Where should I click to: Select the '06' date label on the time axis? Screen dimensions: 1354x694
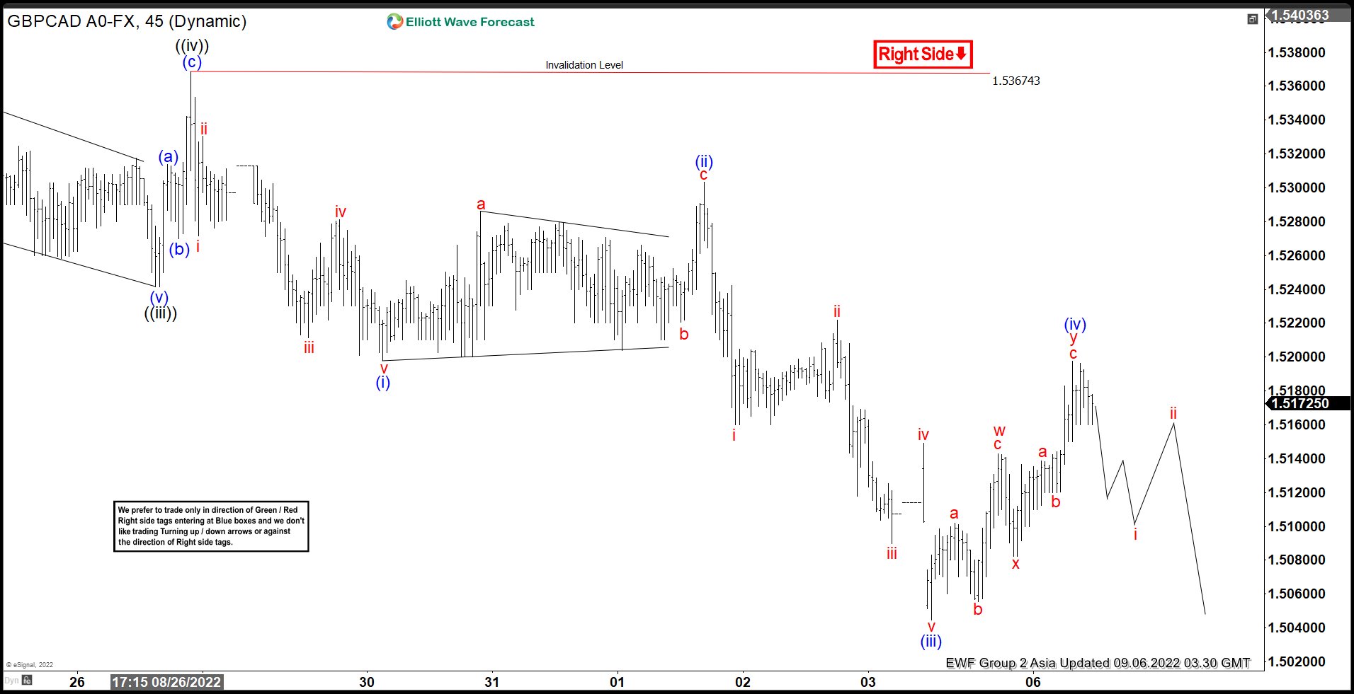coord(1033,683)
